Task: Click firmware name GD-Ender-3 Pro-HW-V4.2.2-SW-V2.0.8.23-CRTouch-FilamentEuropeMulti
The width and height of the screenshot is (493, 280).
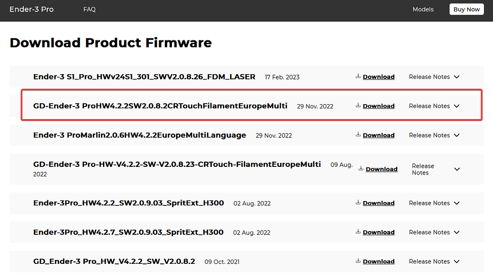Action: click(177, 164)
